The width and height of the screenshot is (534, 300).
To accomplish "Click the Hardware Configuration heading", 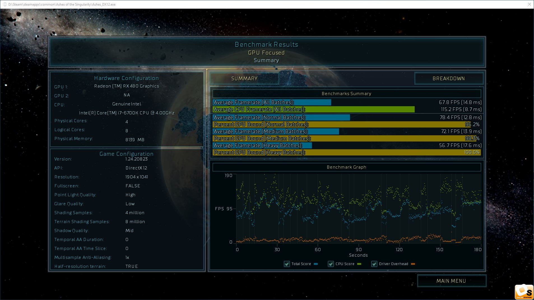I will click(126, 78).
